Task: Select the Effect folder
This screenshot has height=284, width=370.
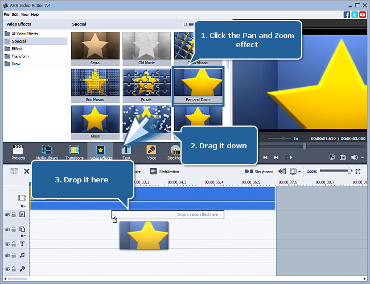Action: pyautogui.click(x=13, y=49)
